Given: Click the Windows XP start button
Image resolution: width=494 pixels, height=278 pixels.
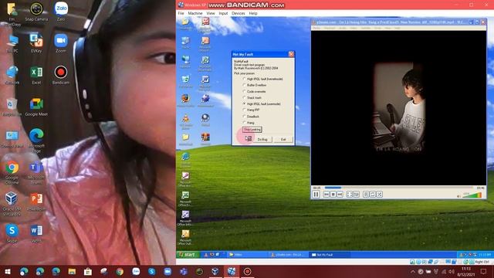Looking at the screenshot, I should click(188, 255).
